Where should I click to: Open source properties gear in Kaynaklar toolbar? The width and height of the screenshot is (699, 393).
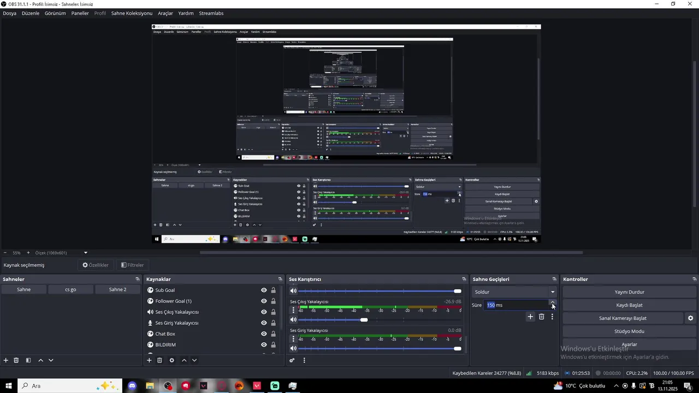171,360
